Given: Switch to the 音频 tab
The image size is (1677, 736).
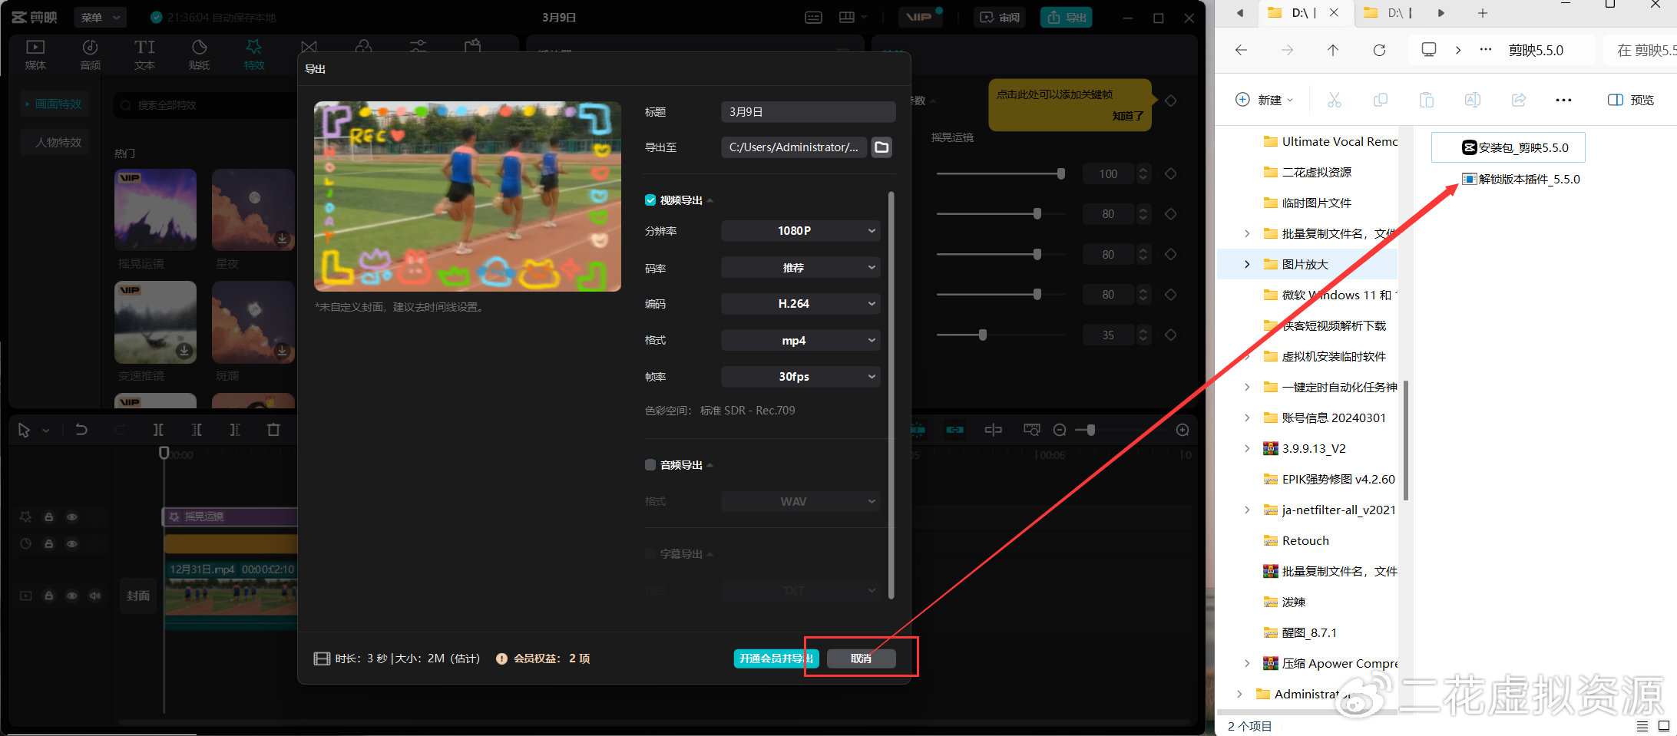Looking at the screenshot, I should coord(90,55).
